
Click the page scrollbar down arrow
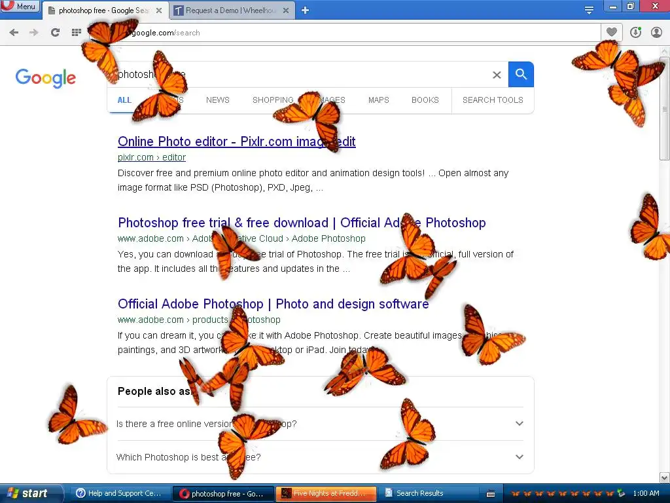pyautogui.click(x=665, y=477)
